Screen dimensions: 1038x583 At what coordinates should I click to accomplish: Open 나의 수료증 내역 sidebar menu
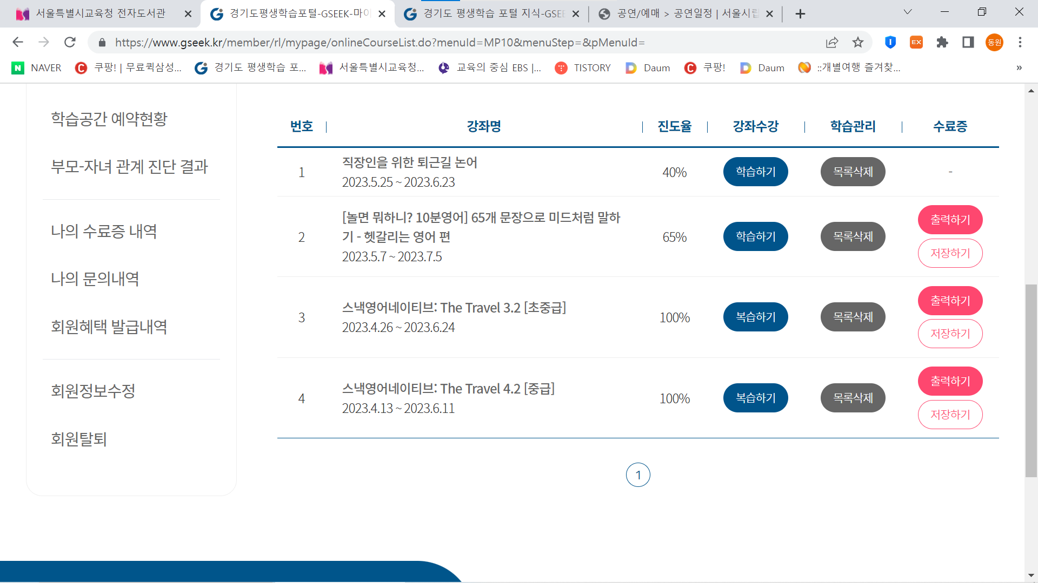[104, 231]
